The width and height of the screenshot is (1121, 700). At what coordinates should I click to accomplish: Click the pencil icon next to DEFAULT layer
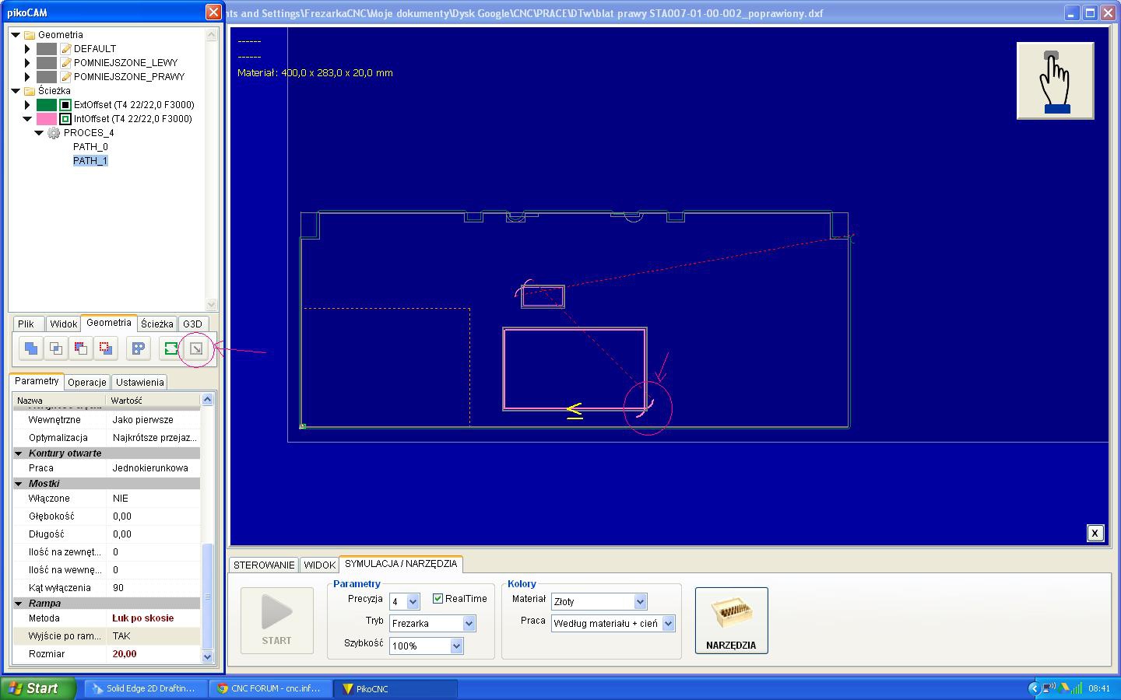click(66, 49)
